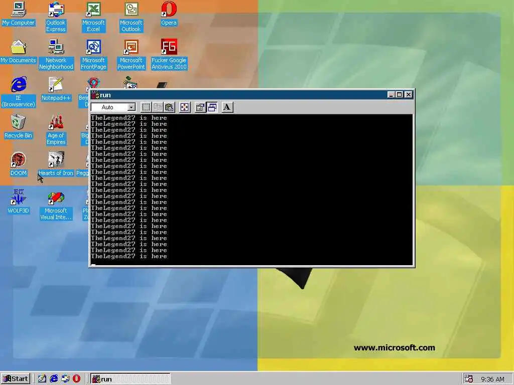The width and height of the screenshot is (514, 385).
Task: Open the Start menu
Action: coord(16,379)
